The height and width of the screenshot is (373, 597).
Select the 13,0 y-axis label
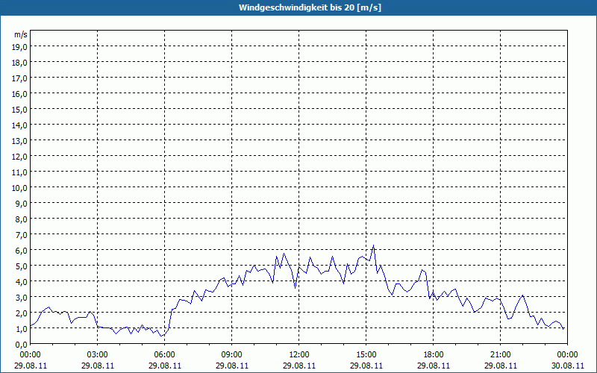tap(20, 141)
